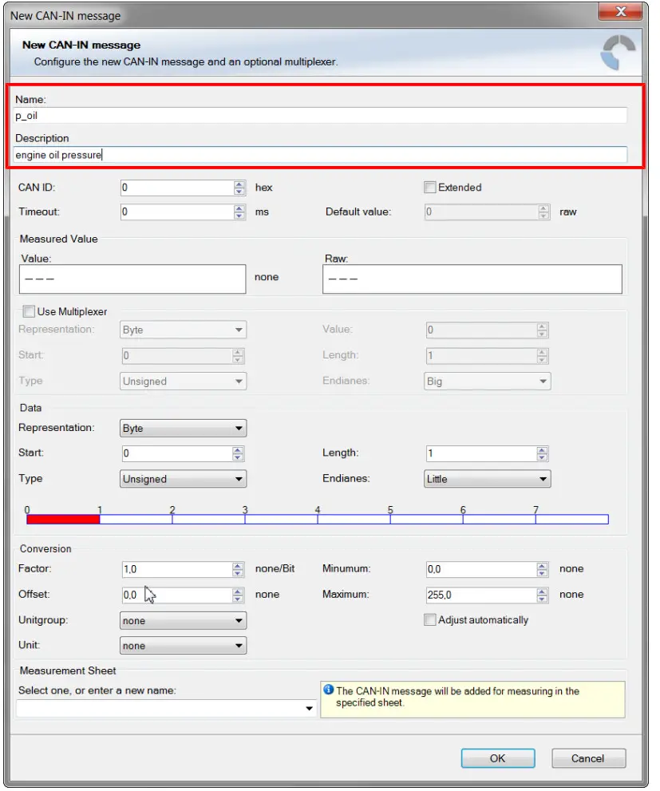Confirm the dialog with OK
The image size is (660, 791).
[498, 758]
